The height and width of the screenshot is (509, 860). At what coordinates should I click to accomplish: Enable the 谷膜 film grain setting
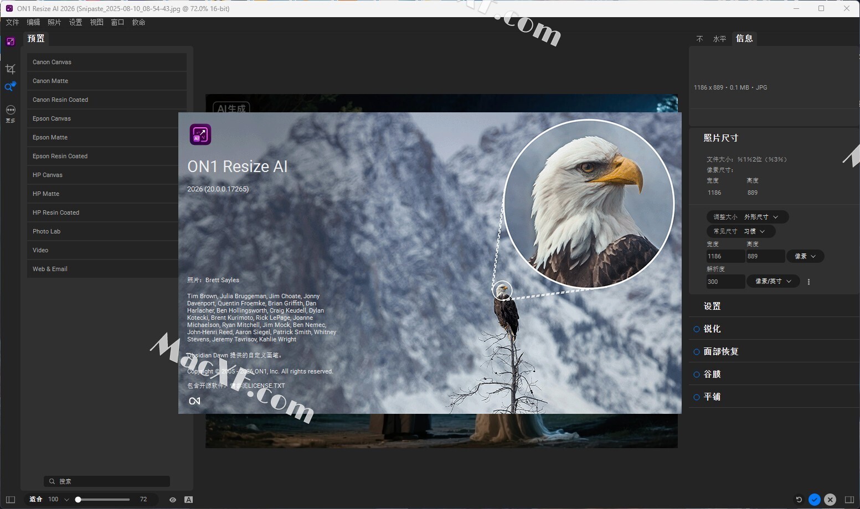(x=697, y=375)
